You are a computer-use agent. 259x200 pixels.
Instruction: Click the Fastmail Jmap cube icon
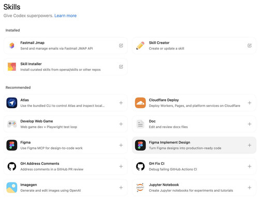(12, 45)
